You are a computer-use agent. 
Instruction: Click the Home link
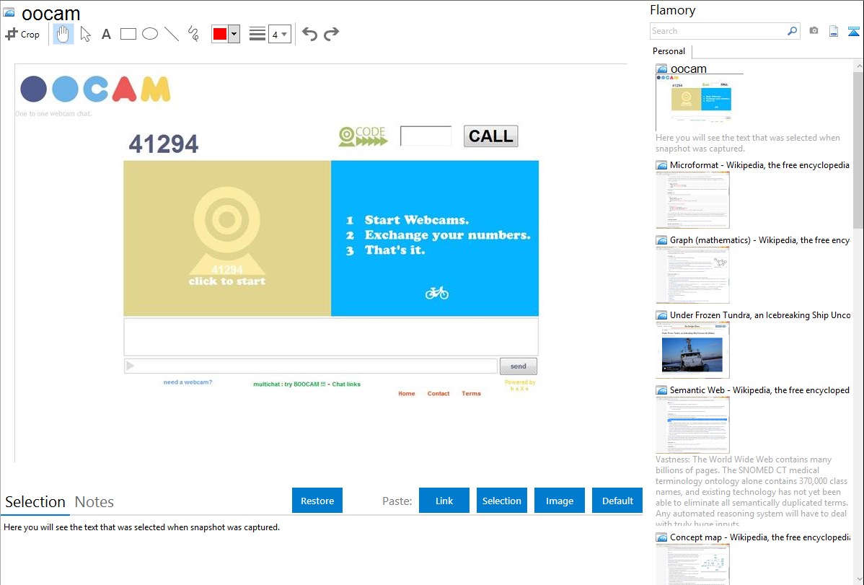pos(407,394)
